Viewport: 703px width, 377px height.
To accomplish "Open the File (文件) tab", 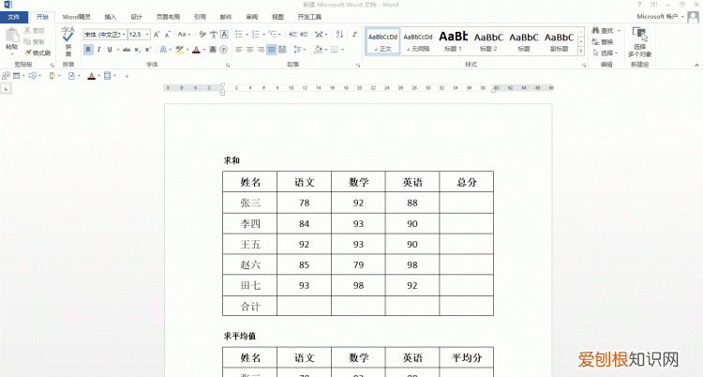I will pos(14,17).
